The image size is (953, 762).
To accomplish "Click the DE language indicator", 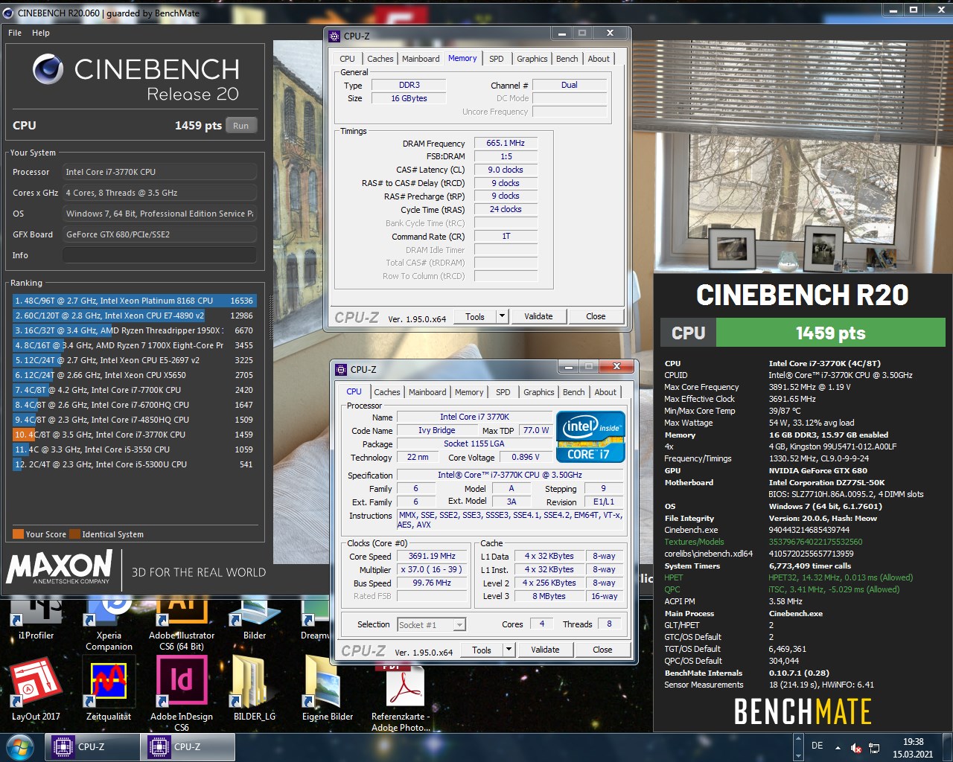I will tap(817, 746).
